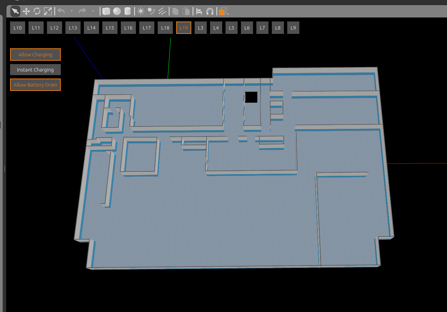This screenshot has width=447, height=312.
Task: Click the copy icon in toolbar
Action: (x=175, y=11)
